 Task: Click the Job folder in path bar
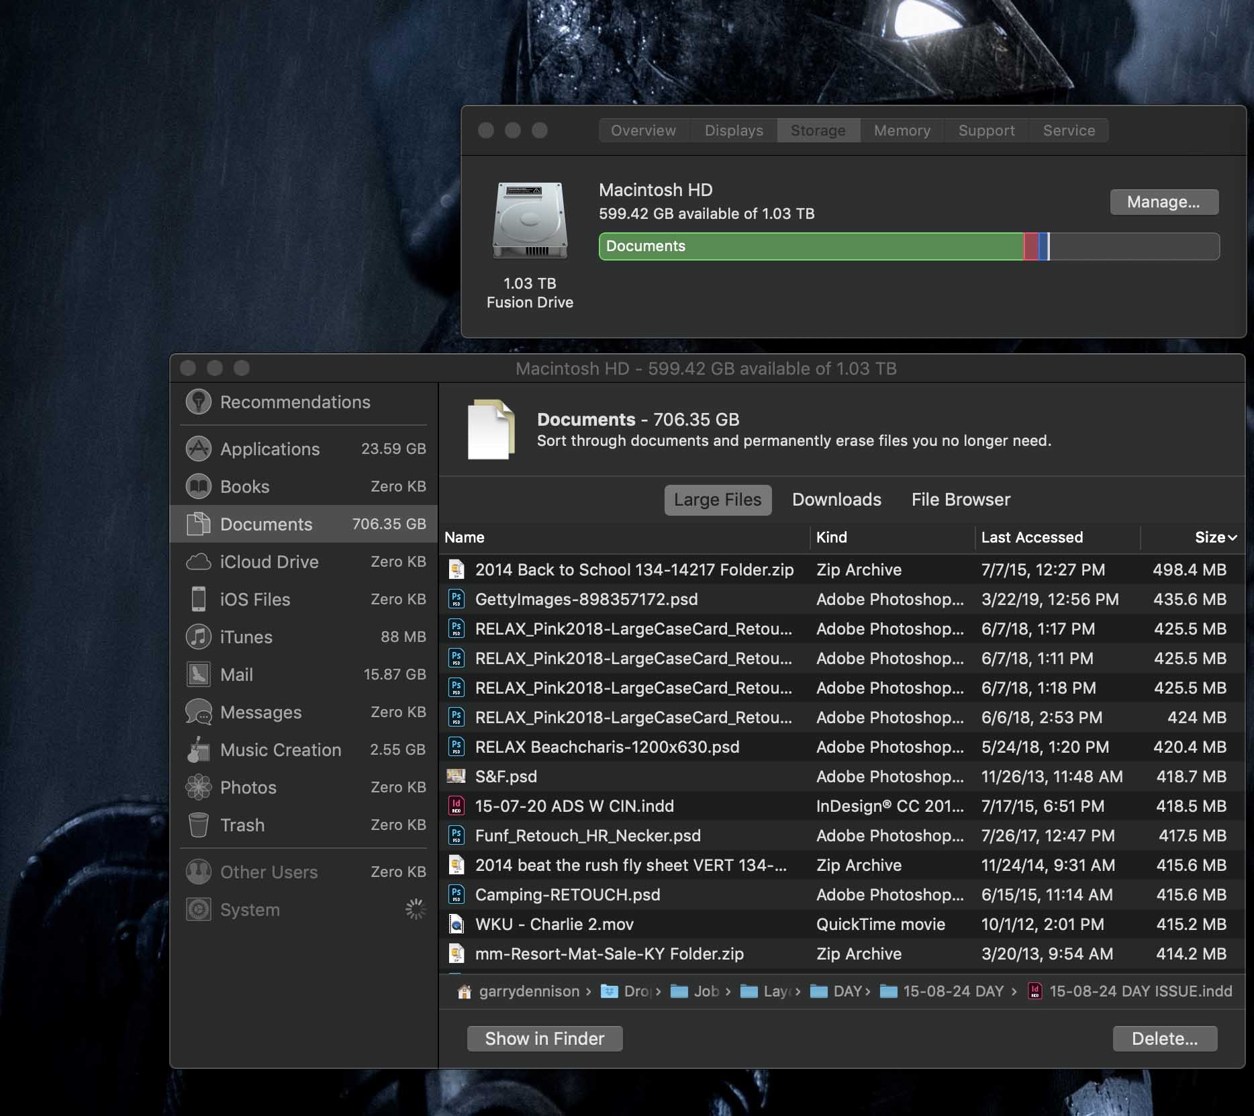[695, 991]
